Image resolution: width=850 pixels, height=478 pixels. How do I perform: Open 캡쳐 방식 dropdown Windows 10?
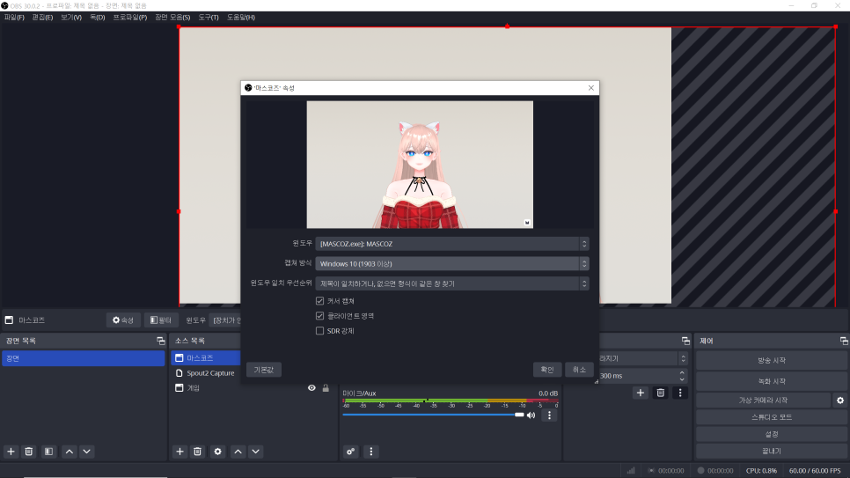click(452, 264)
